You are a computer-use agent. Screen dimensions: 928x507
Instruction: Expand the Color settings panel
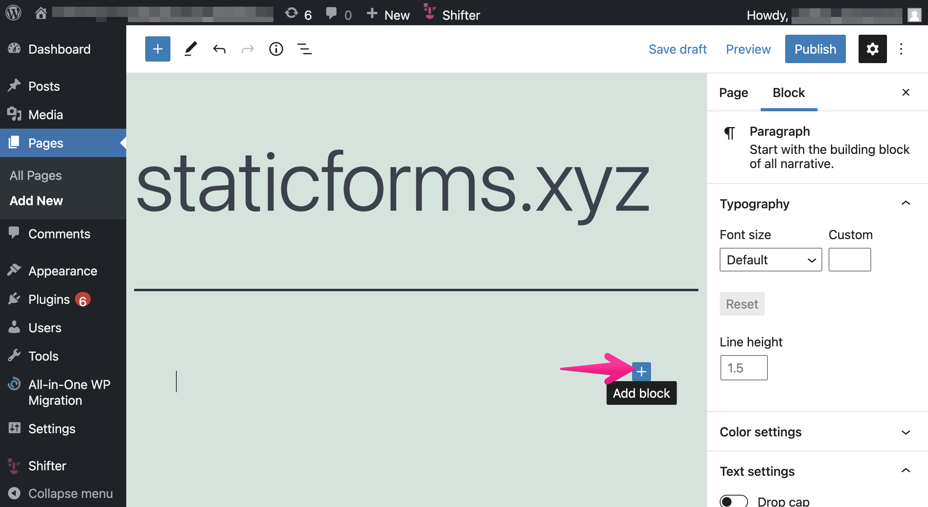click(x=818, y=432)
